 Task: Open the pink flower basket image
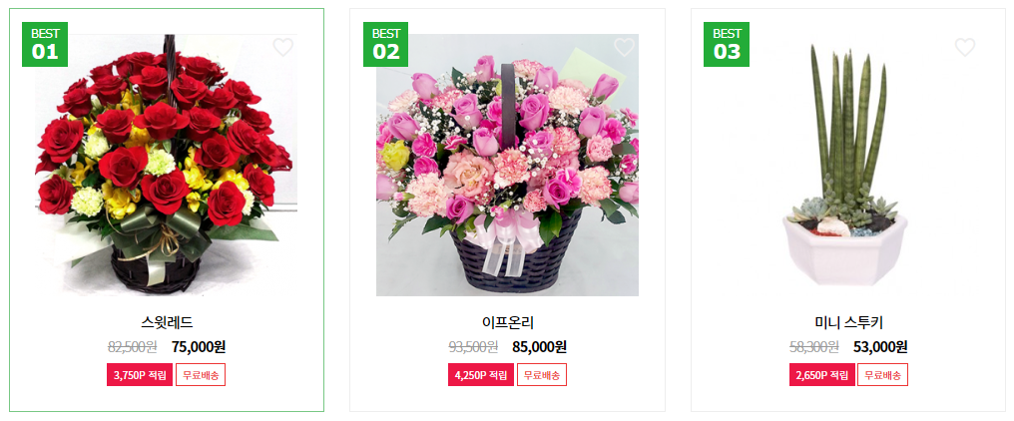tap(508, 165)
